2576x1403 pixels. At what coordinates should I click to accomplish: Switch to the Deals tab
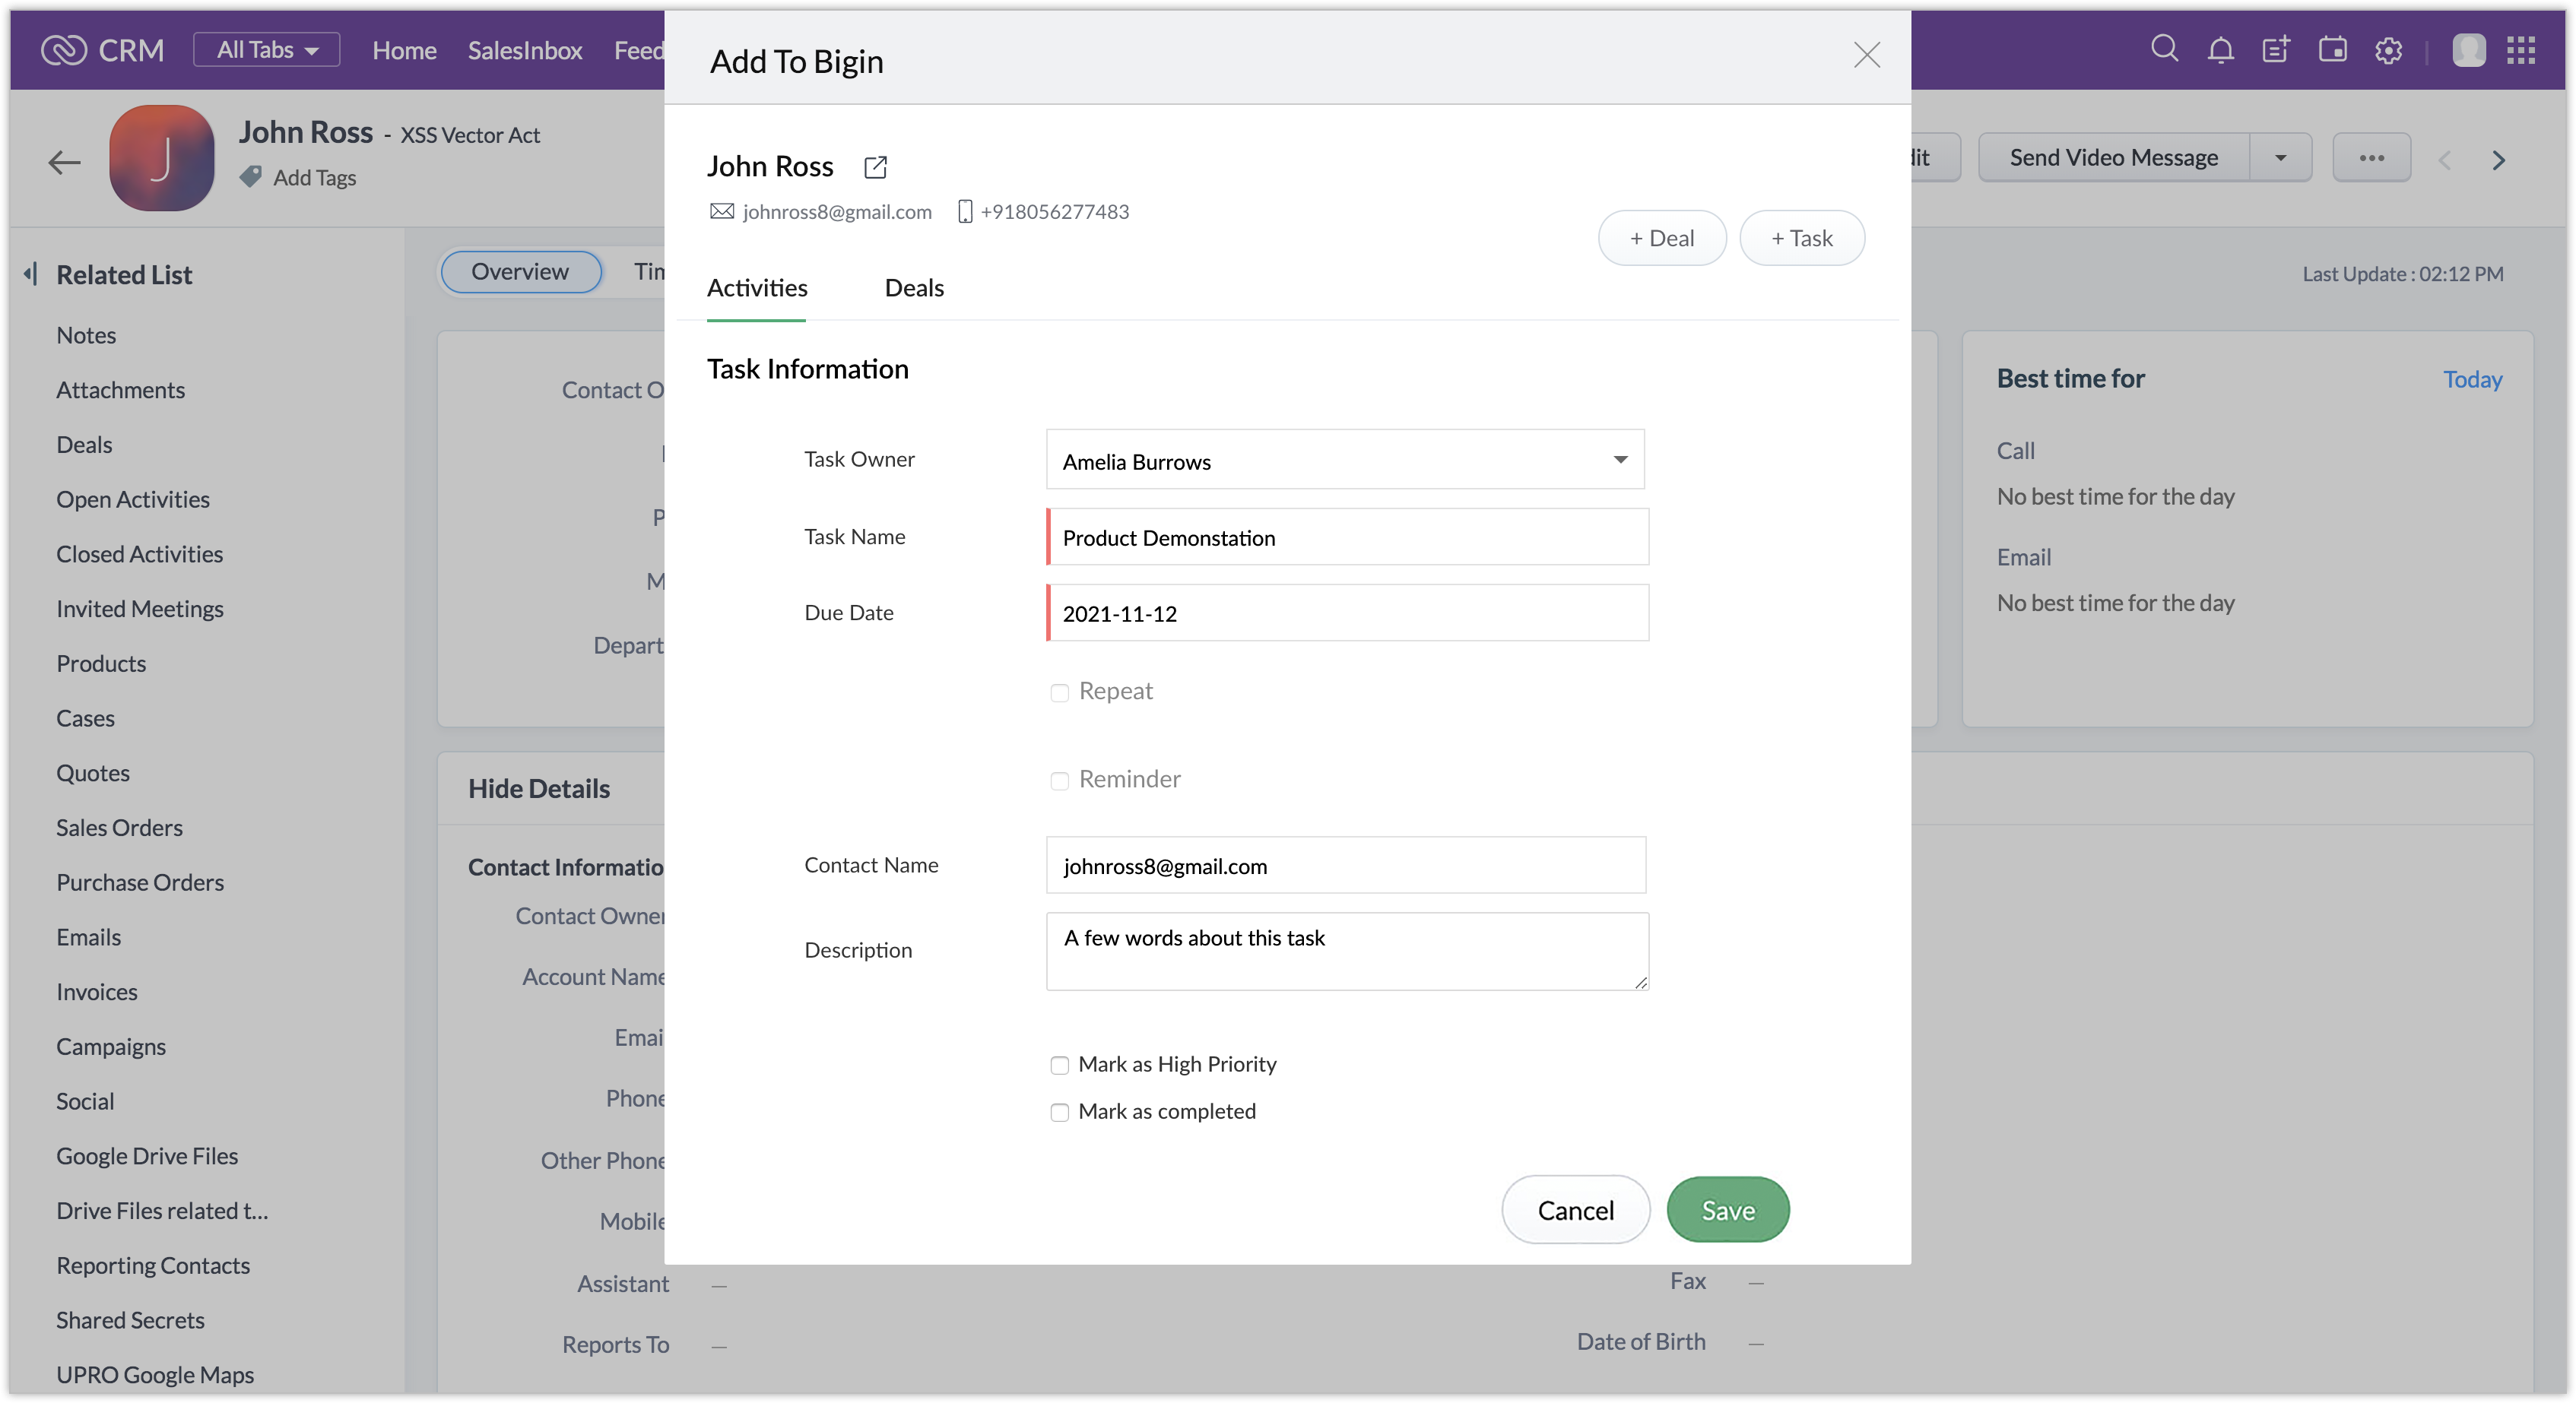[x=913, y=288]
